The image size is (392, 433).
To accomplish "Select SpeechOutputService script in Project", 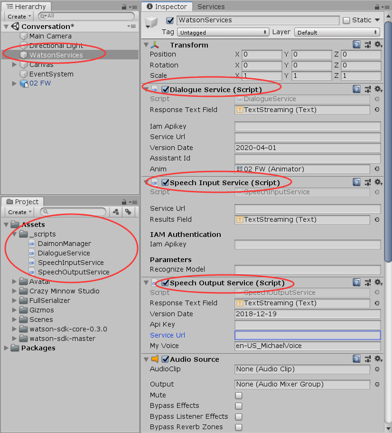I will point(74,272).
